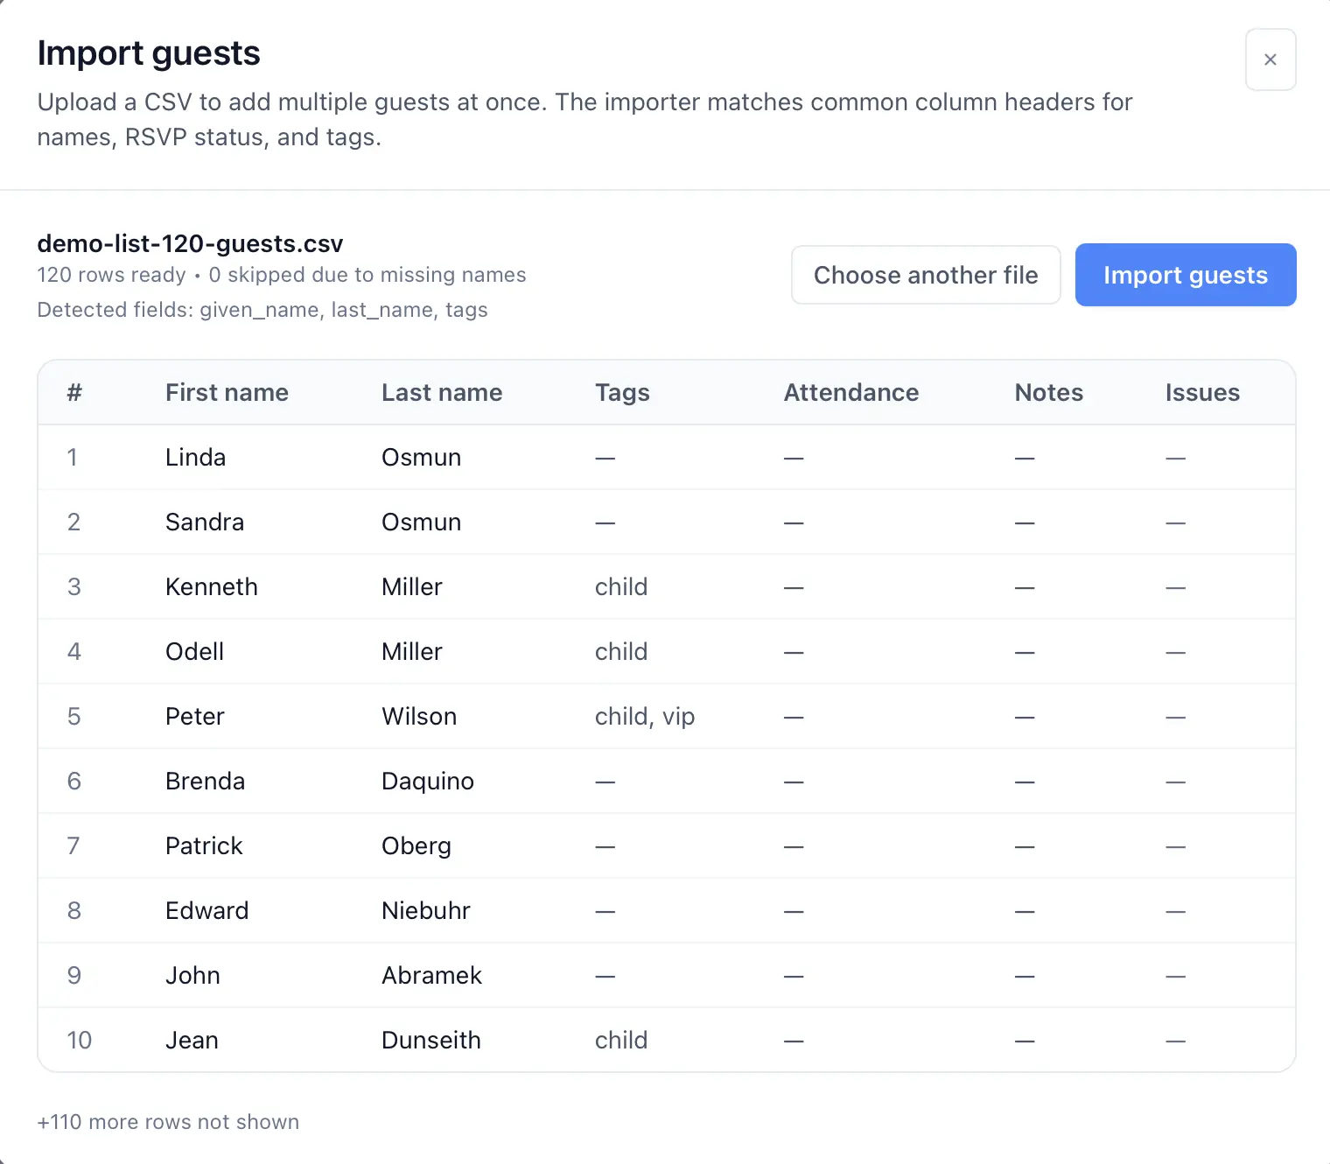The image size is (1330, 1164).
Task: Click Choose another file
Action: (925, 275)
